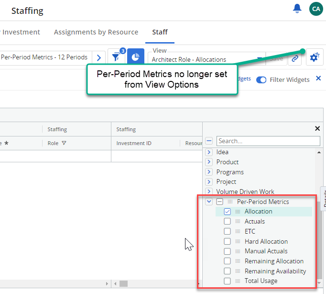Click drag handle next to Total Usage
Image resolution: width=326 pixels, height=294 pixels.
tap(238, 281)
